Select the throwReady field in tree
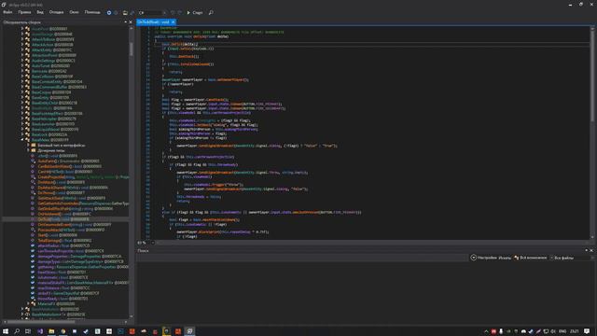Image resolution: width=597 pixels, height=336 pixels. pyautogui.click(x=62, y=299)
